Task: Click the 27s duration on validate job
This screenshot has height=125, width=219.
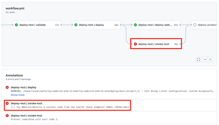Action: coord(57,25)
